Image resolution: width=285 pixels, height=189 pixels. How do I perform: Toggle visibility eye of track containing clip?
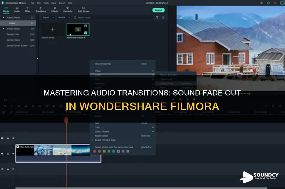click(13, 154)
